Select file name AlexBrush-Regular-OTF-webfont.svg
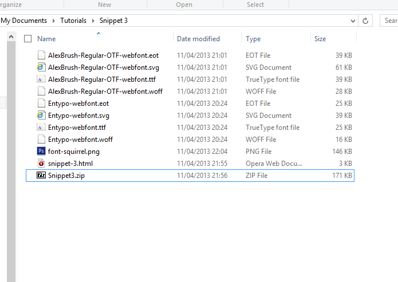 click(x=104, y=67)
